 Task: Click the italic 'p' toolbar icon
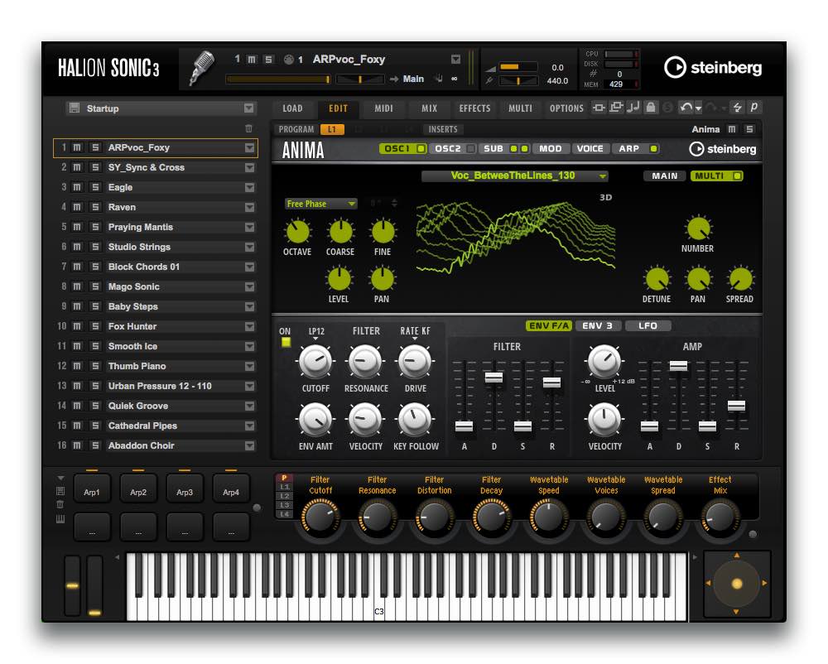tap(753, 107)
